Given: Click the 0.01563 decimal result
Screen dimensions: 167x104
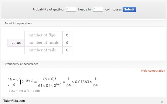Looking at the screenshot, I should [82, 82].
